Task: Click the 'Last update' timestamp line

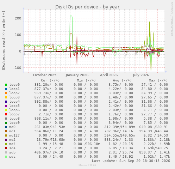Action: [131, 161]
